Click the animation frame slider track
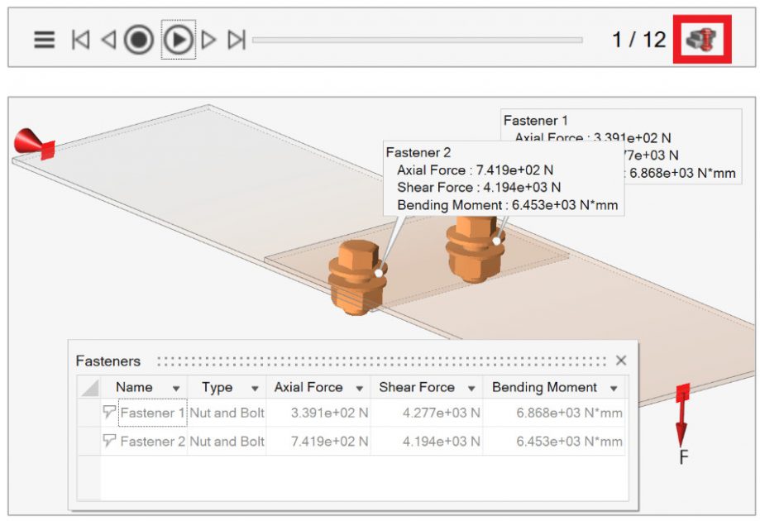This screenshot has width=760, height=521. click(417, 40)
